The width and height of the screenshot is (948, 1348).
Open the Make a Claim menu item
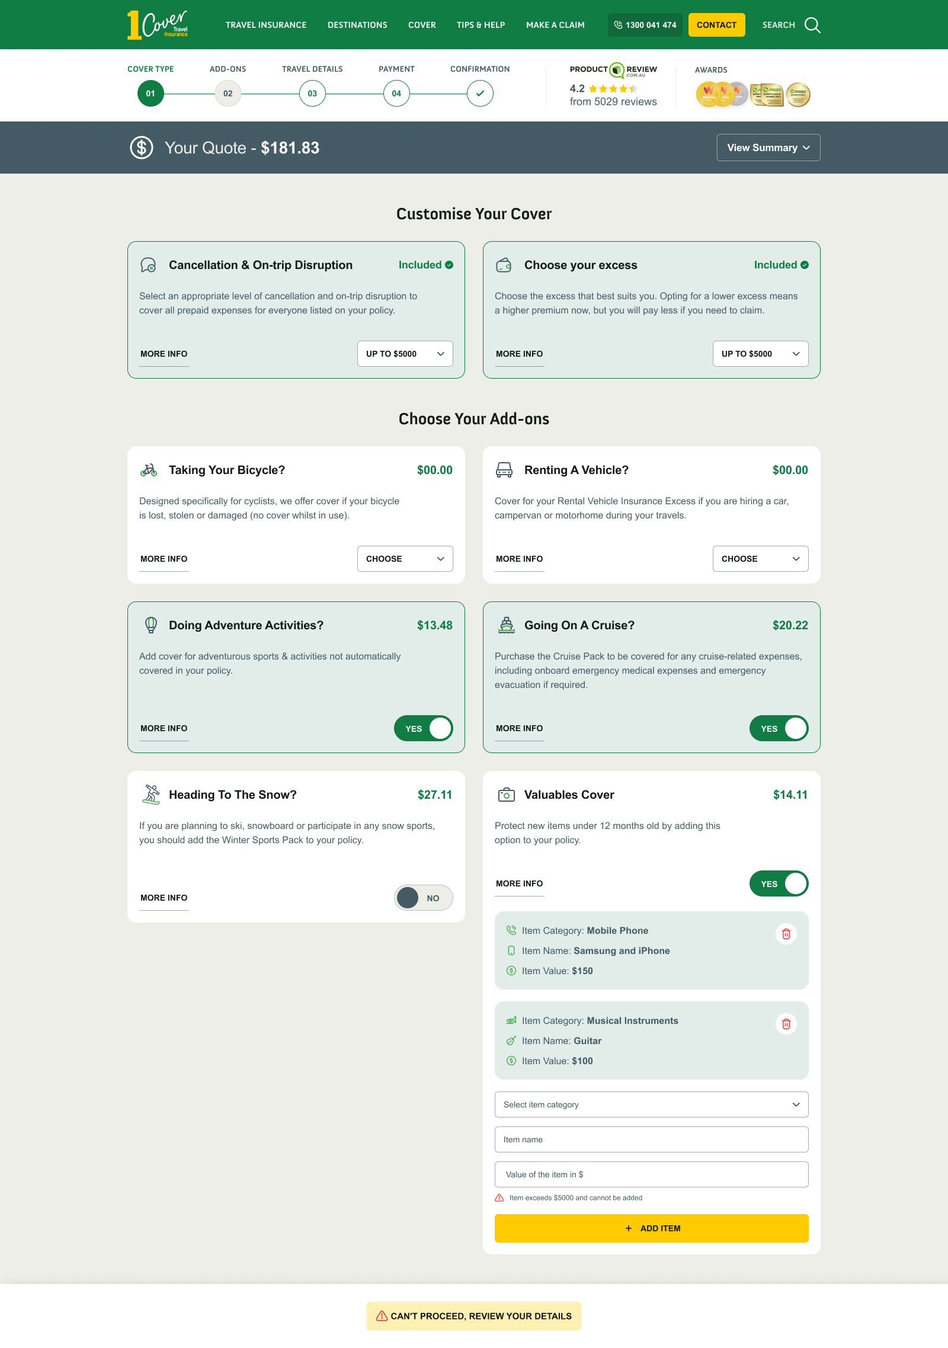[555, 25]
